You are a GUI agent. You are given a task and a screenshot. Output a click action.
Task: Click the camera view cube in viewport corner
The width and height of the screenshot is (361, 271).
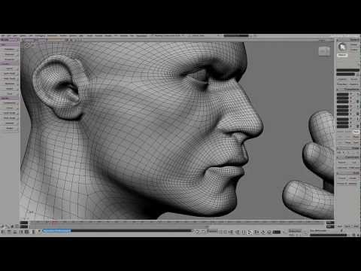coord(324,51)
